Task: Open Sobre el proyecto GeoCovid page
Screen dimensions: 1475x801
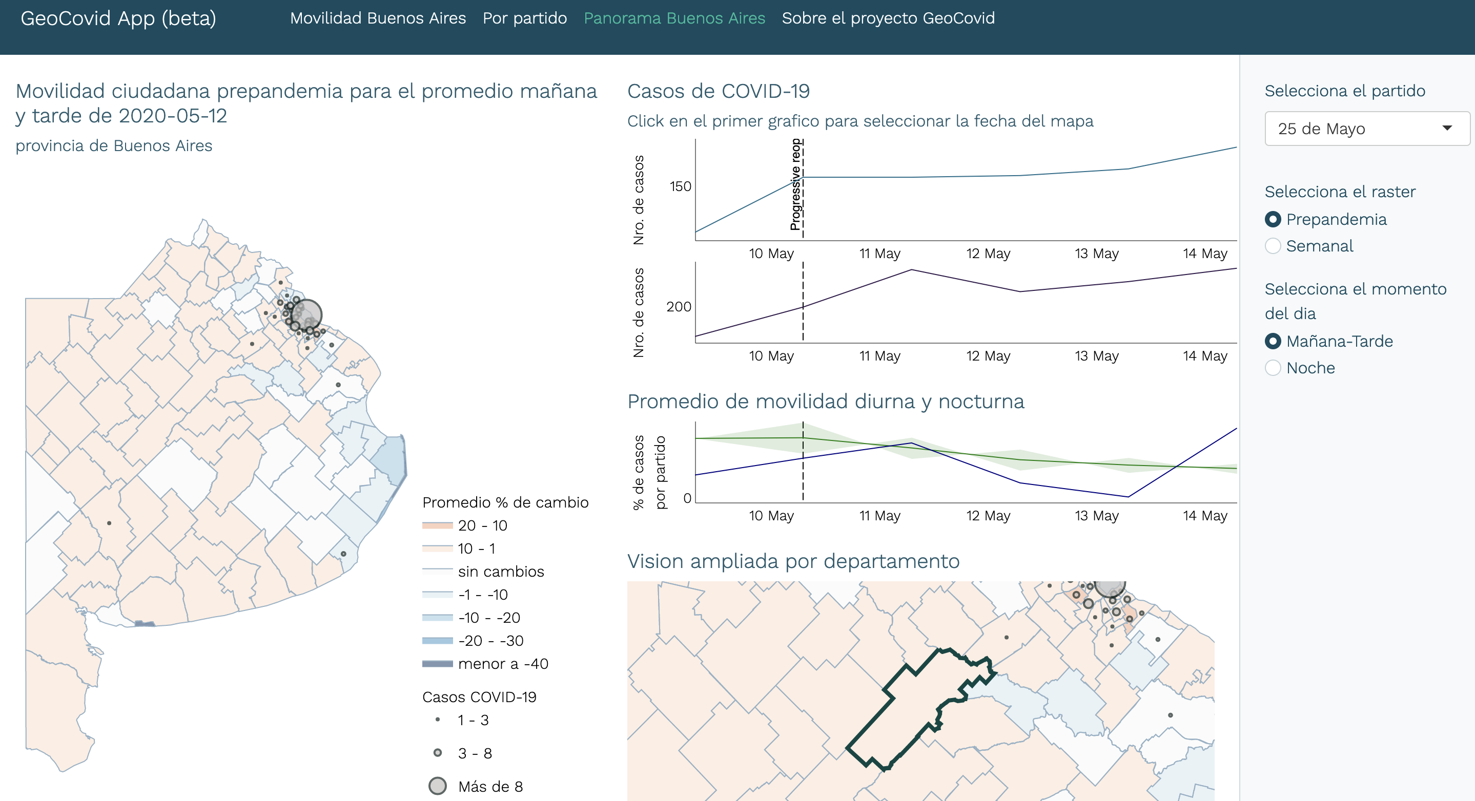Action: point(888,18)
